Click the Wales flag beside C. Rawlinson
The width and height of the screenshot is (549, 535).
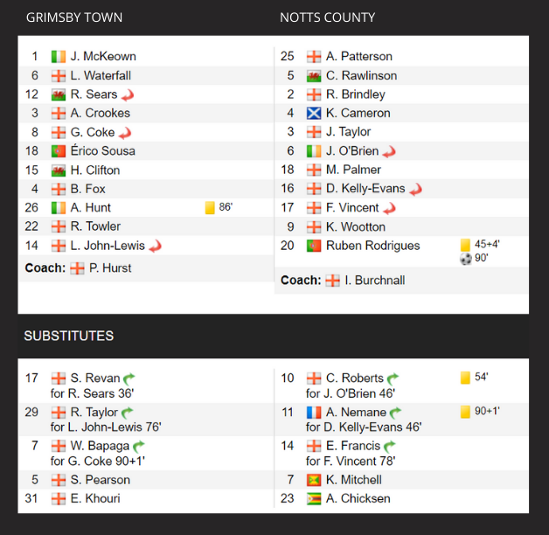pyautogui.click(x=314, y=75)
